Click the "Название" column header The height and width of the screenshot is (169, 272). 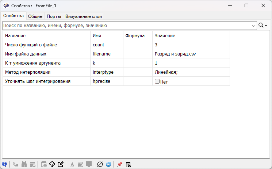click(15, 36)
